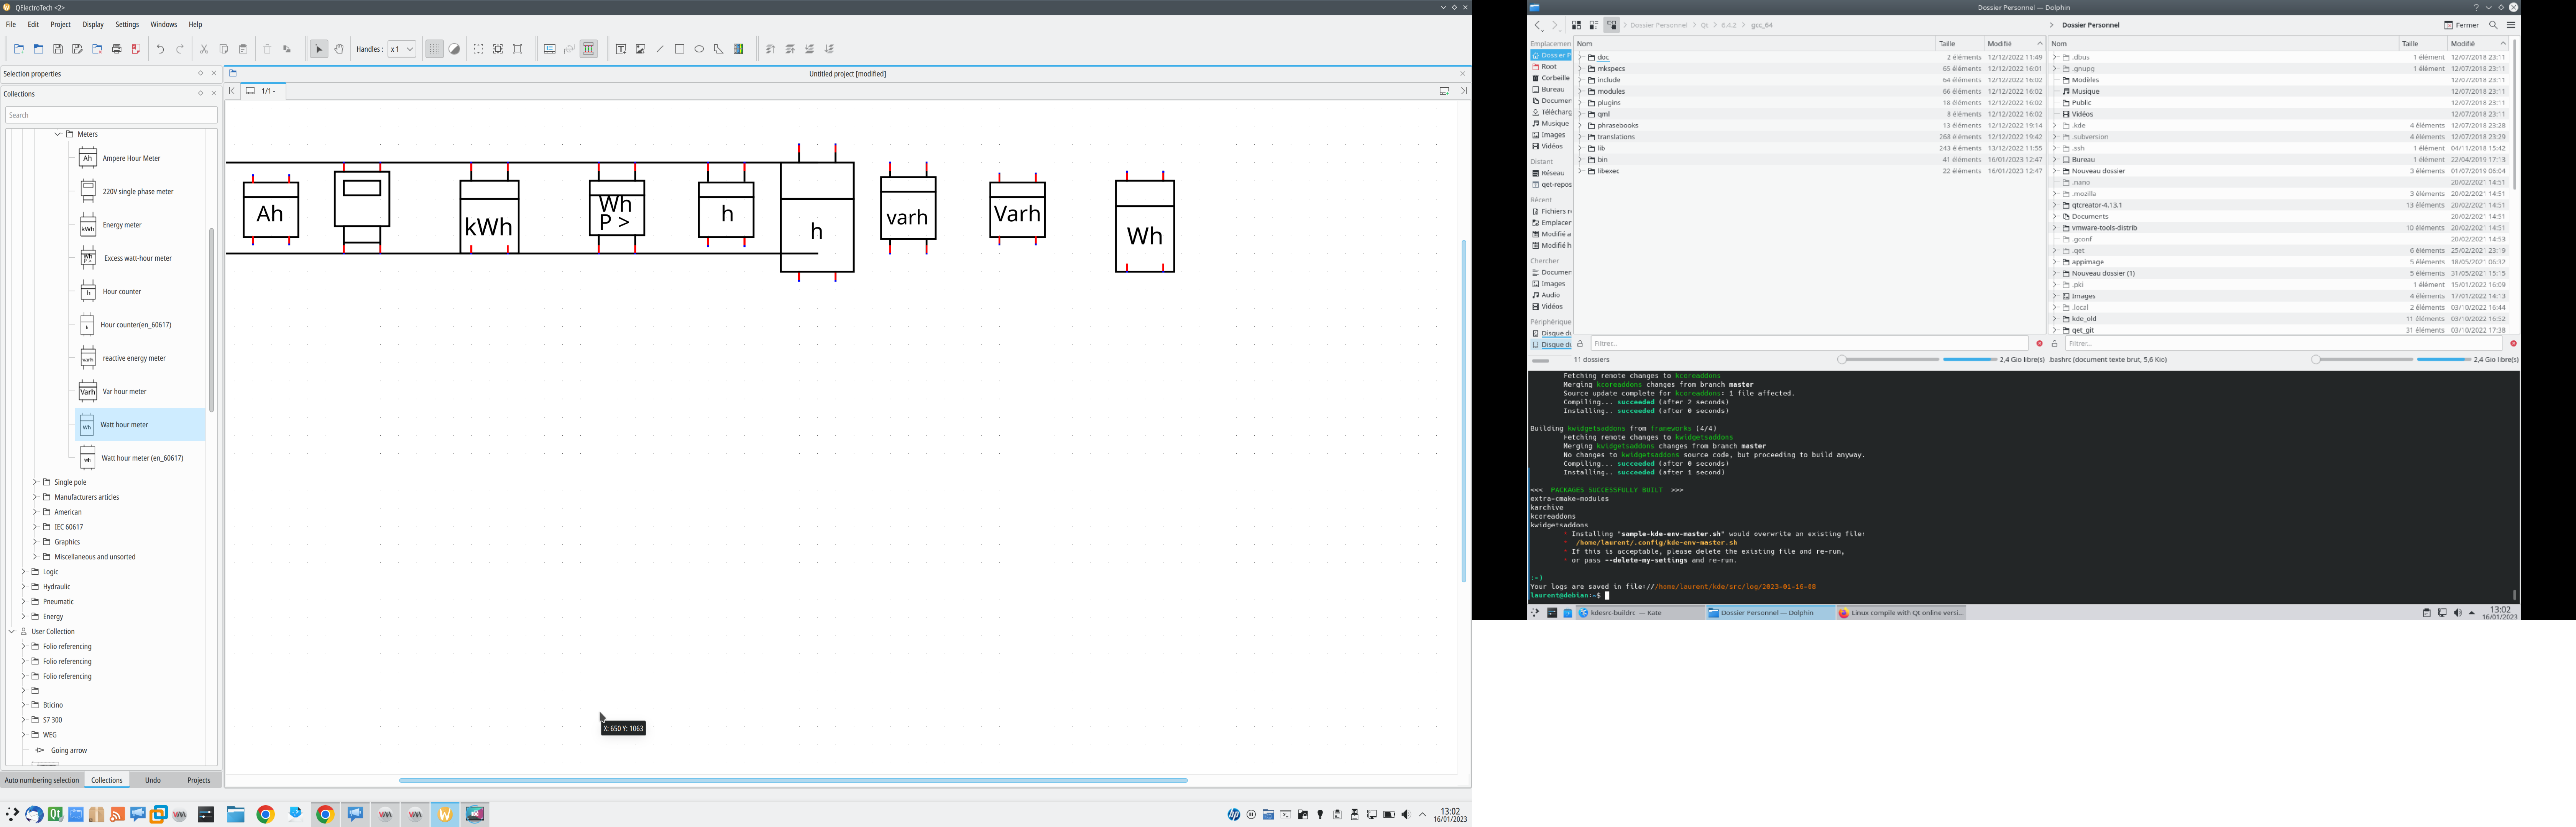Open Linux compile with Qt browser taskbar entry
This screenshot has width=2576, height=827.
[x=1901, y=613]
